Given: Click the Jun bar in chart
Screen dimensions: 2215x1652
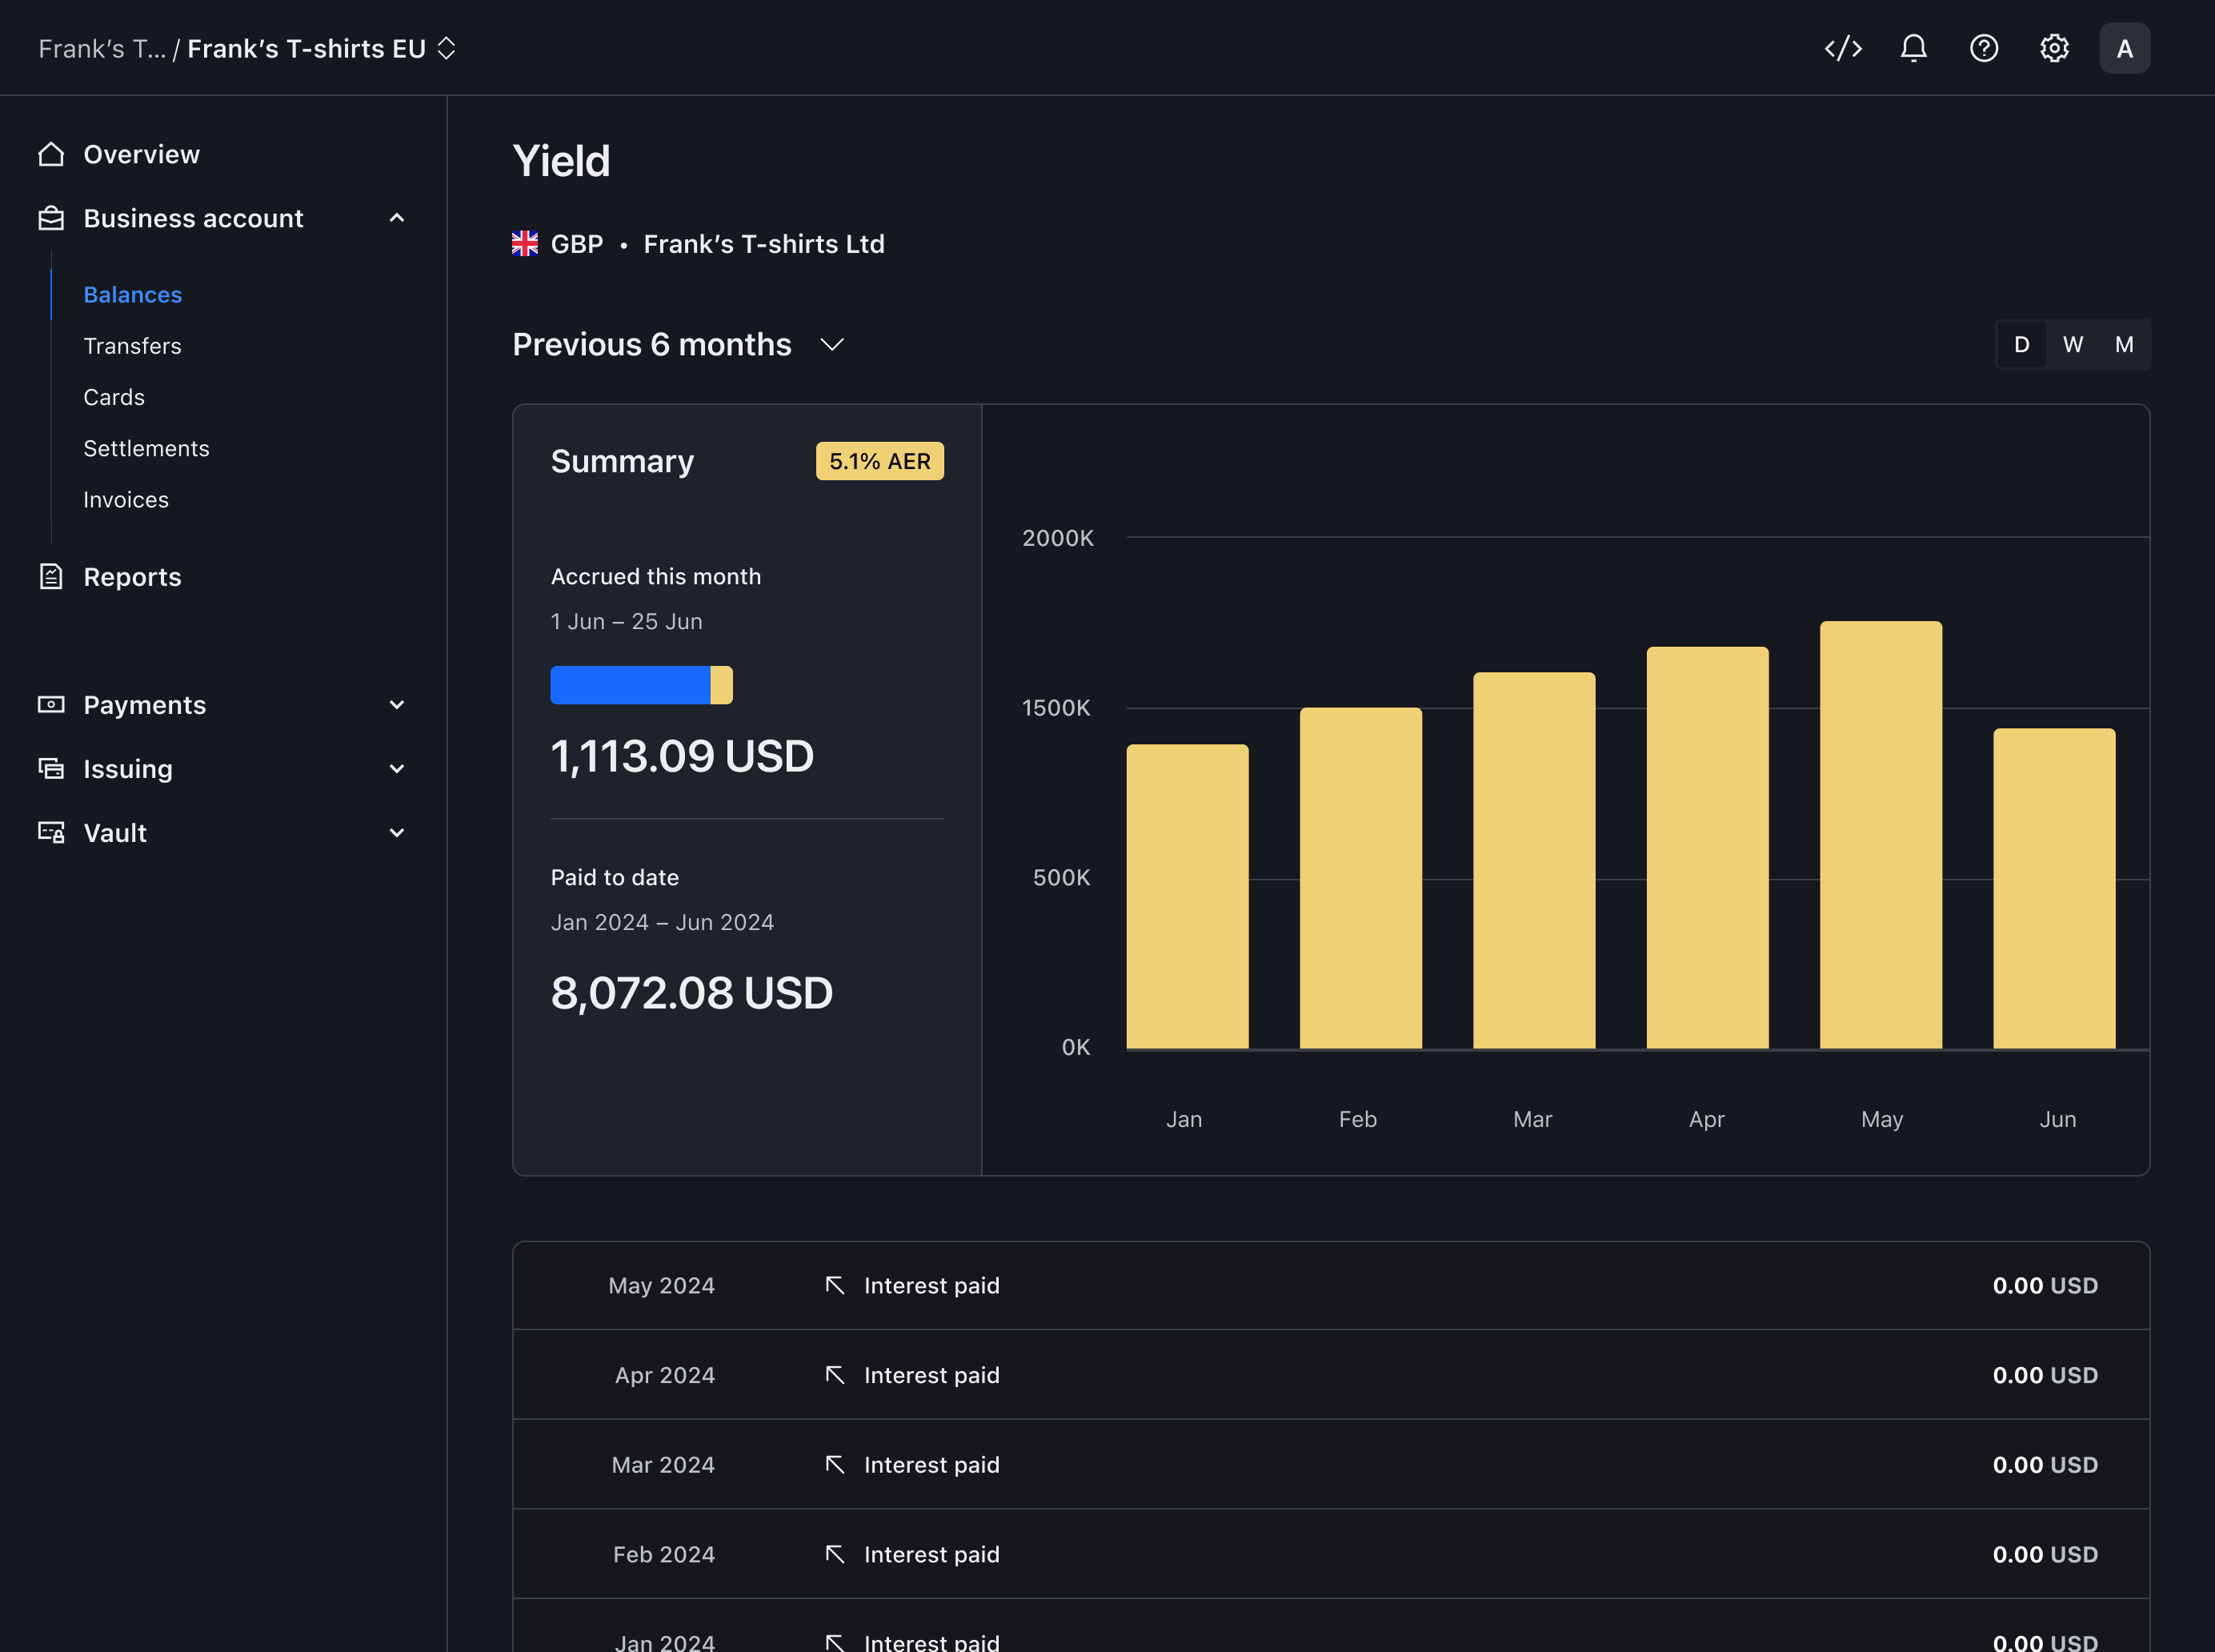Looking at the screenshot, I should (2054, 888).
